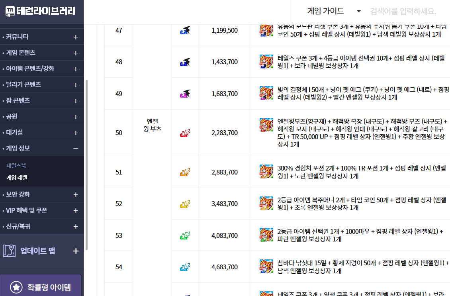The image size is (450, 296).
Task: Click the reward chest icon in row 50
Action: coord(266,125)
